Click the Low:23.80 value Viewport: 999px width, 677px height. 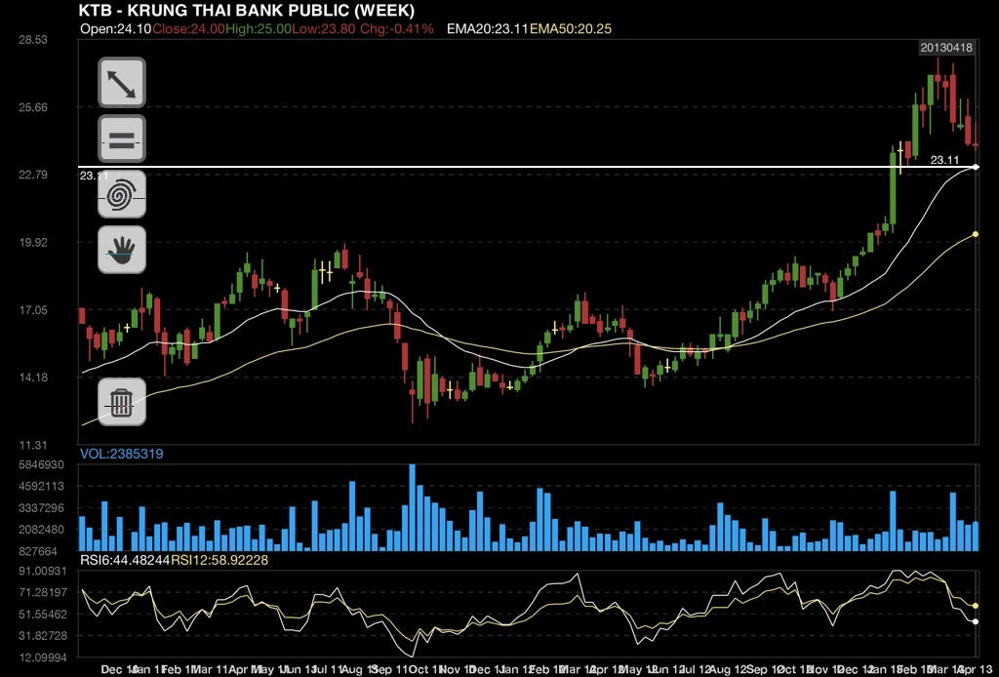[324, 28]
